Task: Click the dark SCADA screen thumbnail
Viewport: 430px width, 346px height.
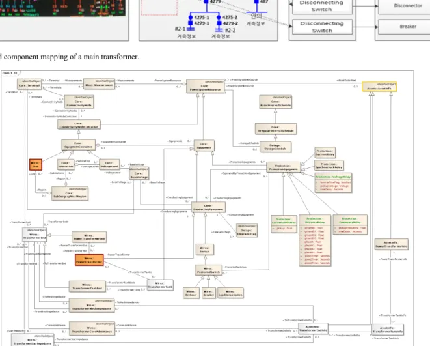Action: point(62,8)
